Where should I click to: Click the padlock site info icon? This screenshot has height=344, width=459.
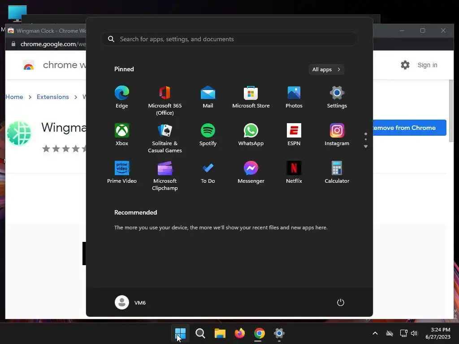13,44
